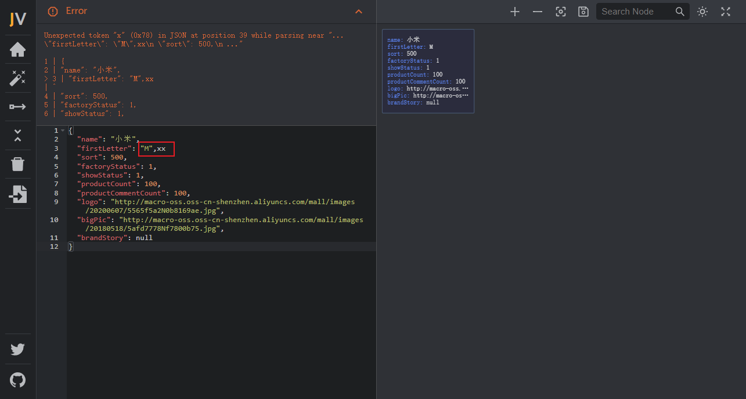The height and width of the screenshot is (399, 746).
Task: Click the "factoryStatus" line in editor
Action: 117,166
